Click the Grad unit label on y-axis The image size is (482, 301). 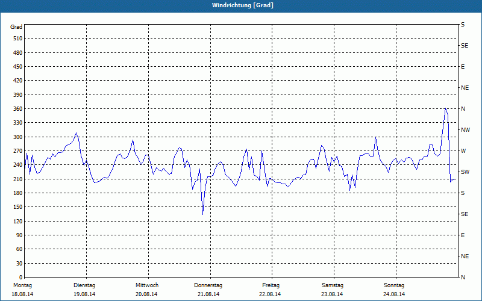point(16,27)
